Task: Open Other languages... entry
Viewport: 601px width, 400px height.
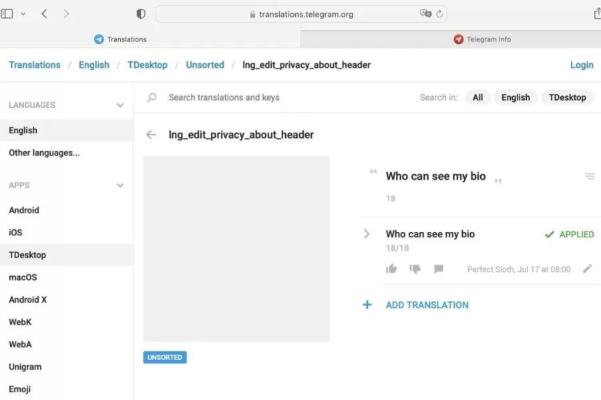Action: 67,153
